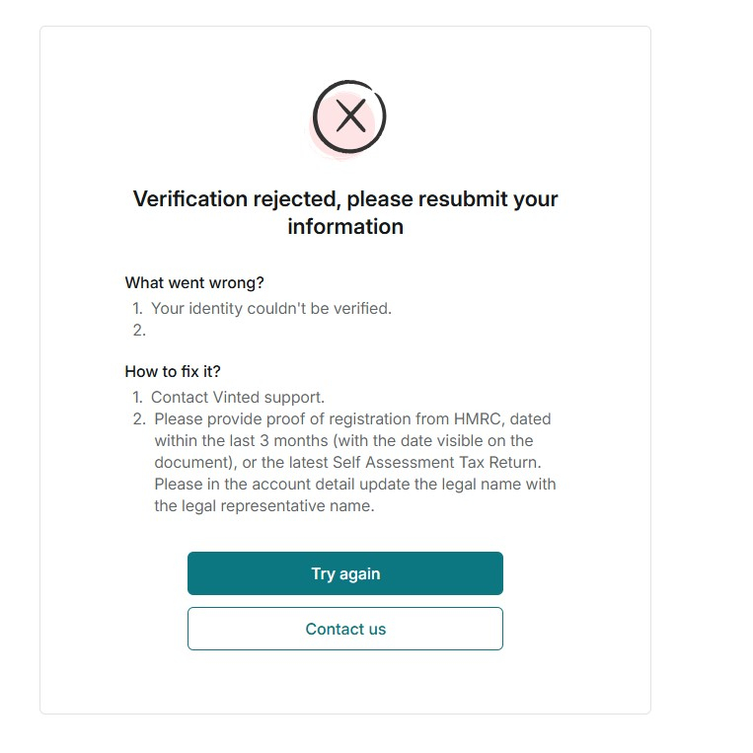Viewport: 753px width, 753px height.
Task: Click the word "information" in the heading
Action: tap(345, 227)
